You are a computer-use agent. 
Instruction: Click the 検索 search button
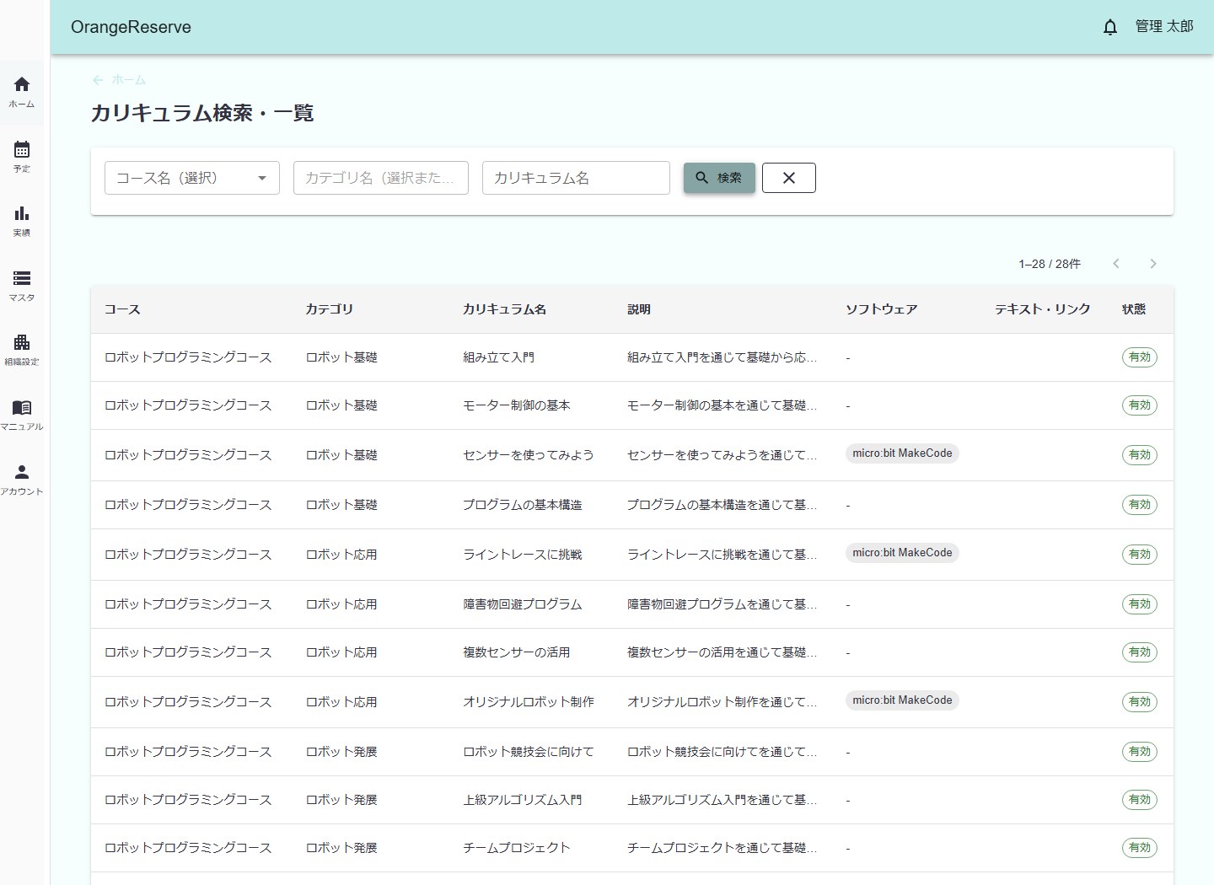(719, 178)
